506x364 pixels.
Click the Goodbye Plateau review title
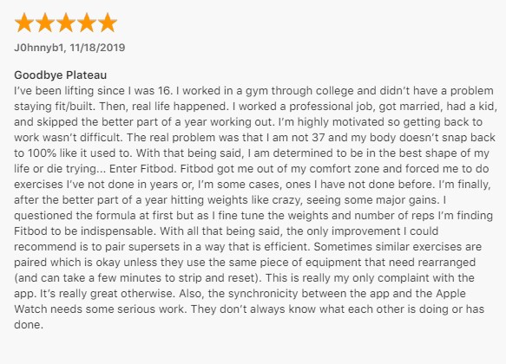click(x=61, y=75)
